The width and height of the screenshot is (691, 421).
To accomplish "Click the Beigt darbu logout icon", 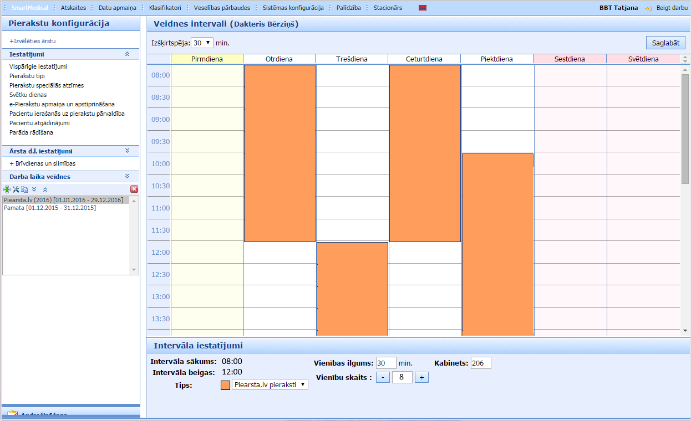I will click(648, 8).
